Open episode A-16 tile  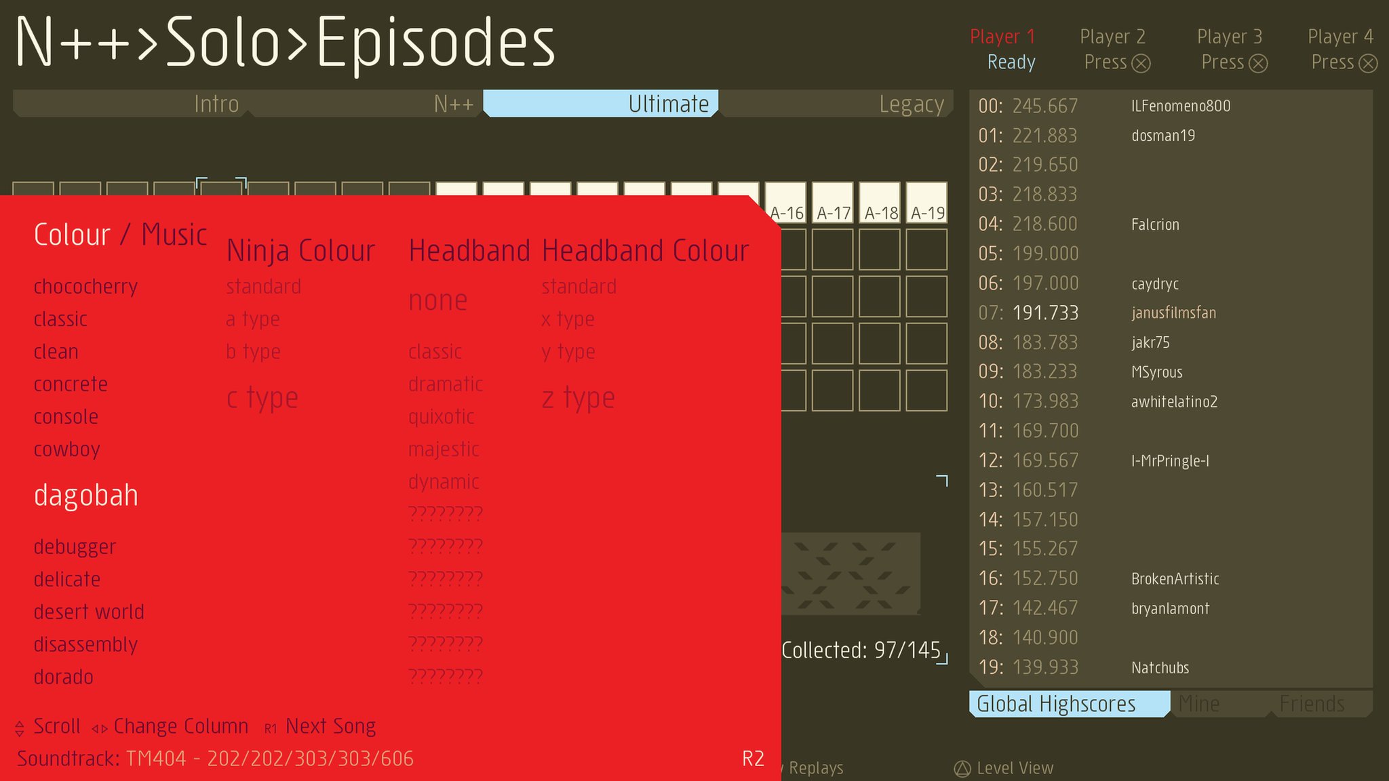[x=787, y=203]
